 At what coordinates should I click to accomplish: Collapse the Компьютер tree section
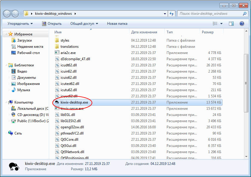click(6, 102)
